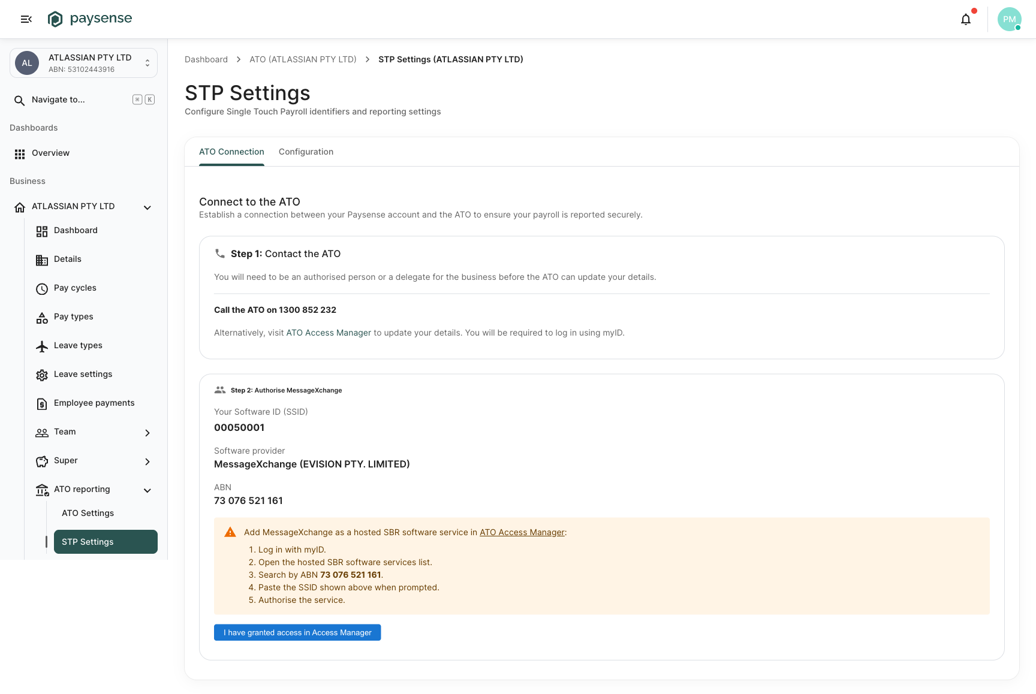
Task: Open ATO Access Manager link in Step 1
Action: click(x=329, y=333)
